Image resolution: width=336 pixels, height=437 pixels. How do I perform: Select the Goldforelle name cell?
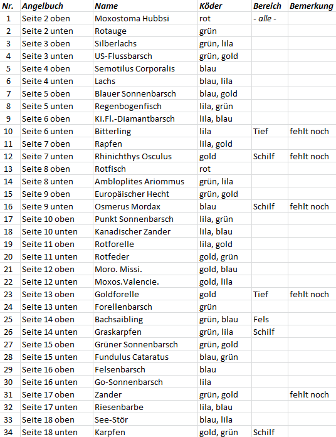(145, 294)
